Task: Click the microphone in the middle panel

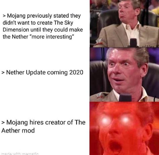Action: [125, 98]
